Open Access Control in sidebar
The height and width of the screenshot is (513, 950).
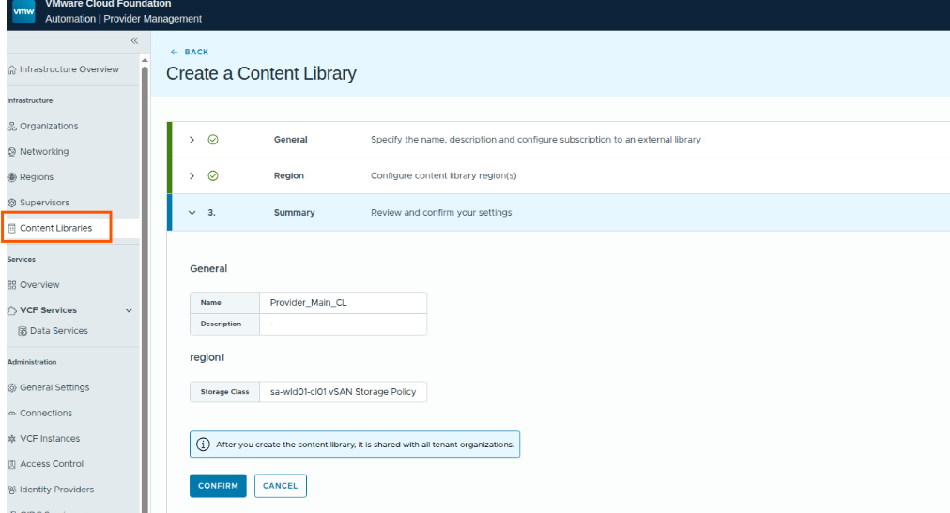pos(51,464)
